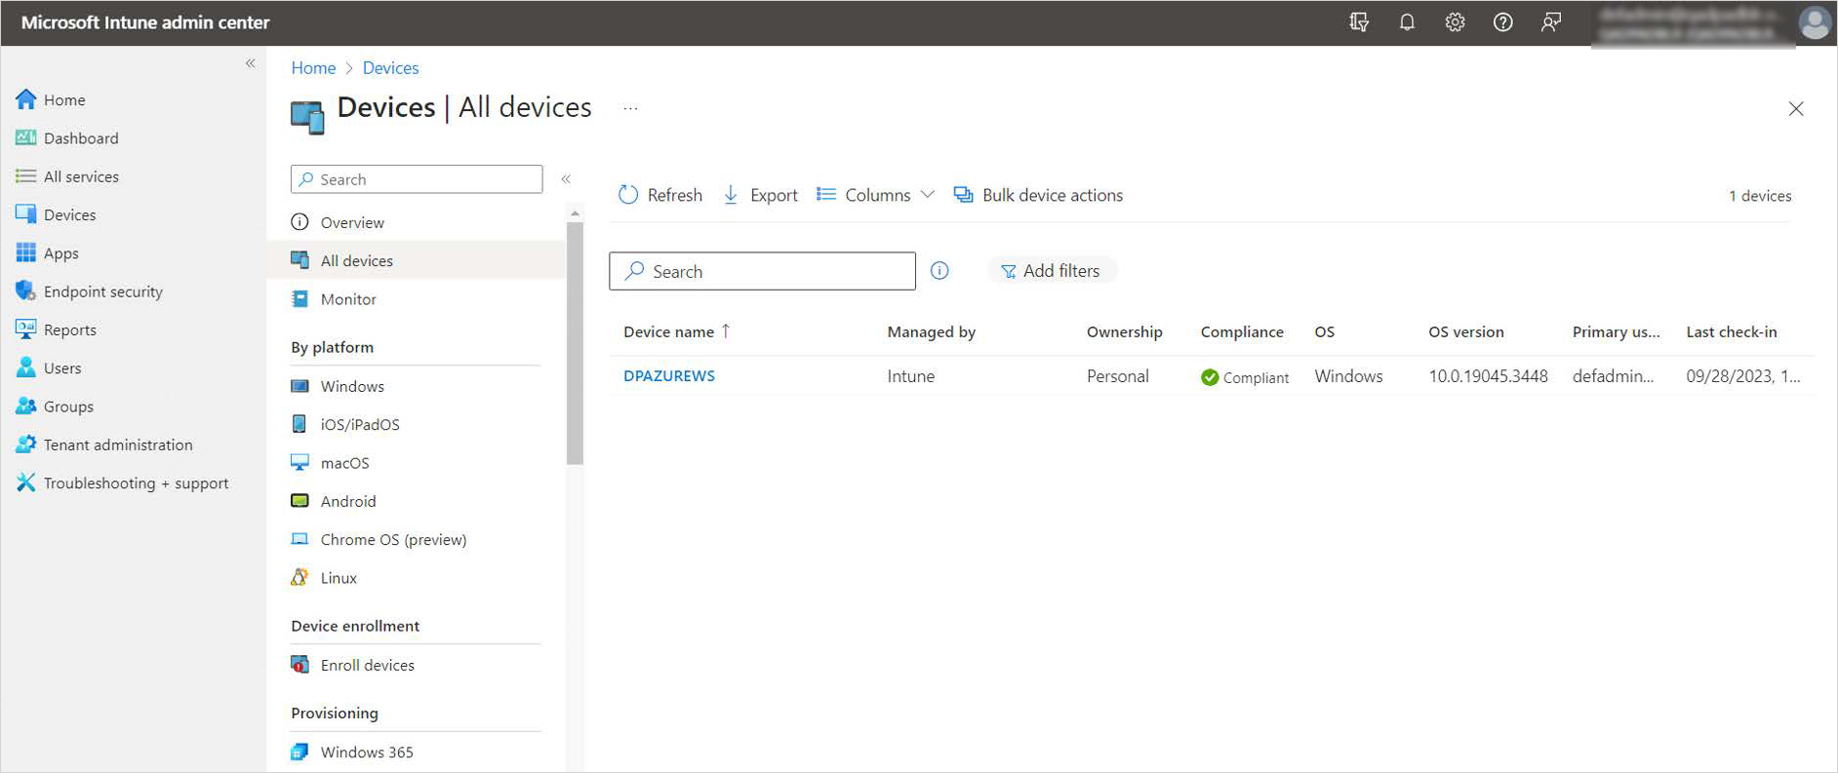Go to Tenant administration
Image resolution: width=1838 pixels, height=773 pixels.
[x=118, y=444]
